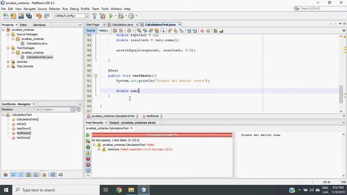The image size is (347, 195).
Task: Click the Navigator filter input field
Action: (x=56, y=109)
